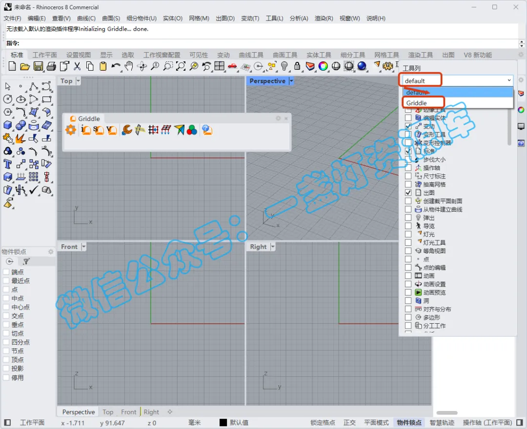The width and height of the screenshot is (527, 429).
Task: Click the blue box solid tool
Action: click(7, 125)
